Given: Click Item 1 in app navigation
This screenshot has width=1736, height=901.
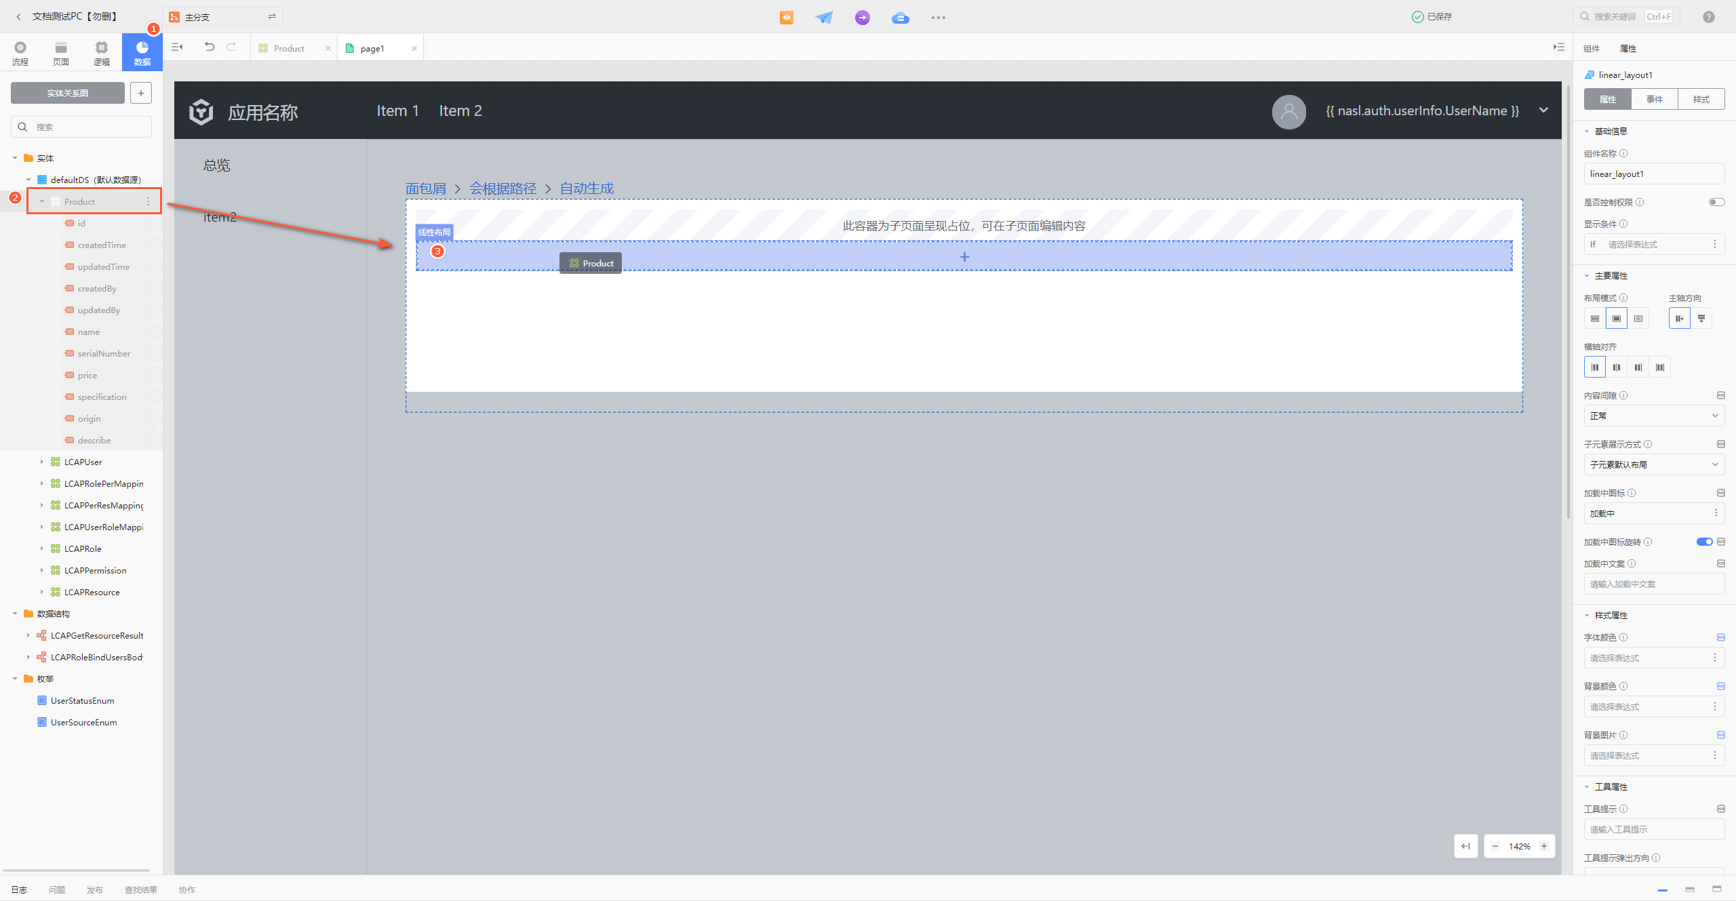Looking at the screenshot, I should click(397, 111).
